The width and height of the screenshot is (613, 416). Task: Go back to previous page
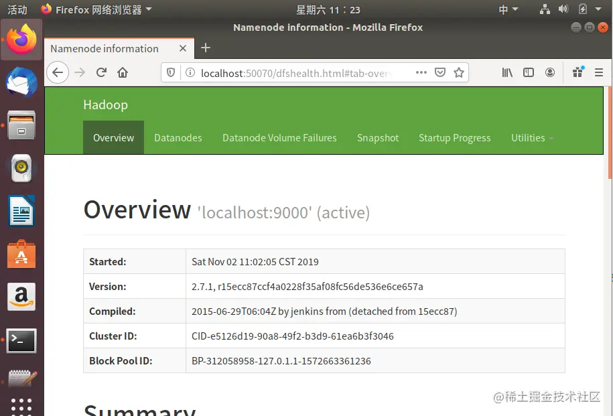point(58,72)
